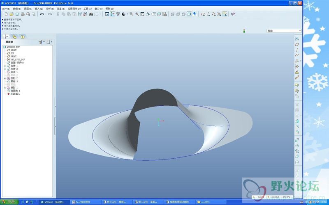Toggle datum planes display
Image resolution: width=329 pixels, height=205 pixels.
click(x=203, y=14)
